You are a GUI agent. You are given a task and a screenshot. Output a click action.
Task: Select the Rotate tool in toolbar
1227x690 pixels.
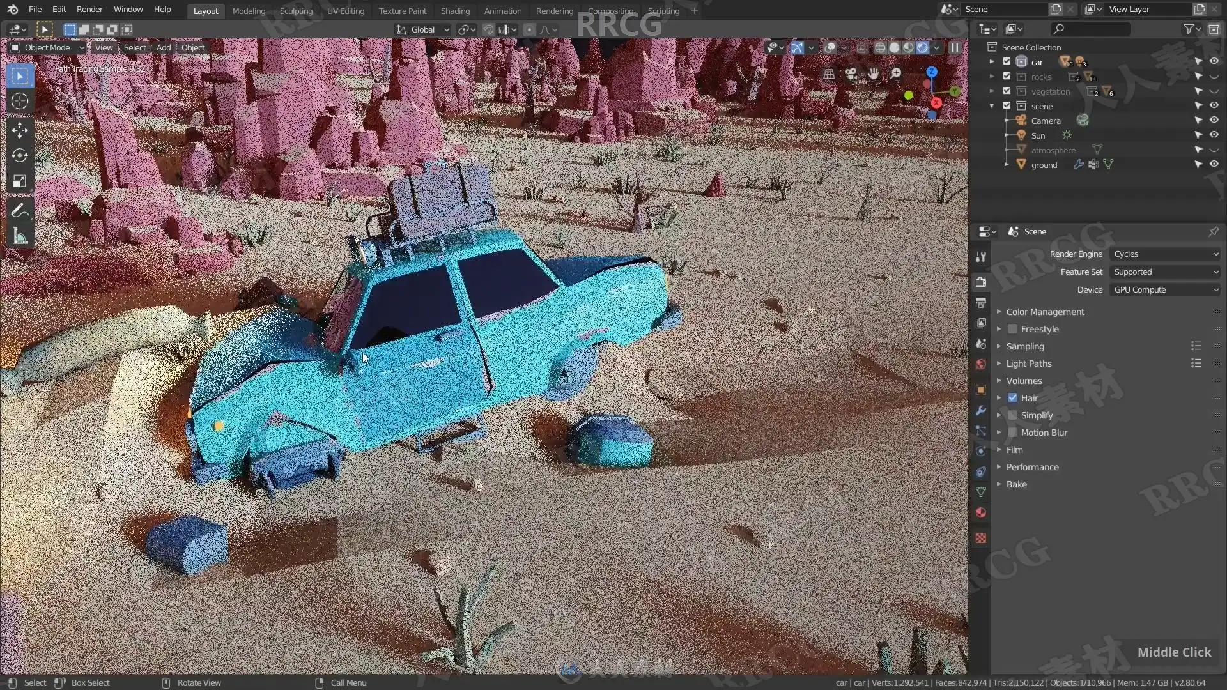point(20,156)
